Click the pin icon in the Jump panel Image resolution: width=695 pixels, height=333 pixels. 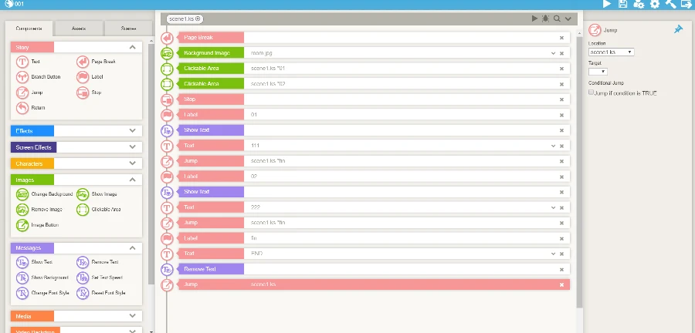[678, 29]
